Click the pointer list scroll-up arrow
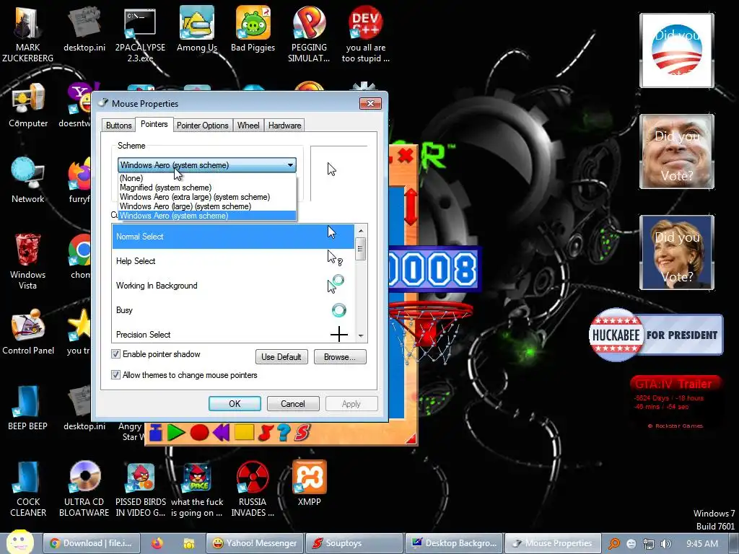The width and height of the screenshot is (739, 554). coord(361,231)
